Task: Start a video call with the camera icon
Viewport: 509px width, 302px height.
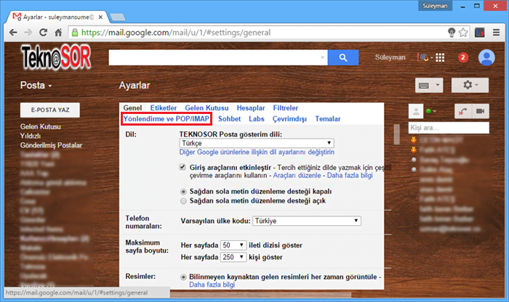Action: coord(481,111)
